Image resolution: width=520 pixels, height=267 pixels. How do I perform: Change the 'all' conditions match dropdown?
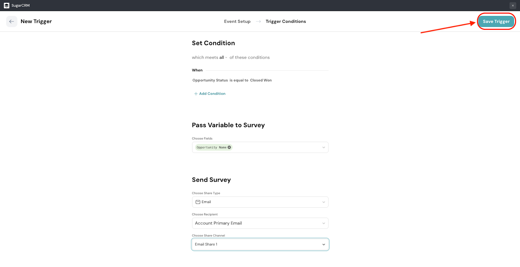click(x=223, y=57)
